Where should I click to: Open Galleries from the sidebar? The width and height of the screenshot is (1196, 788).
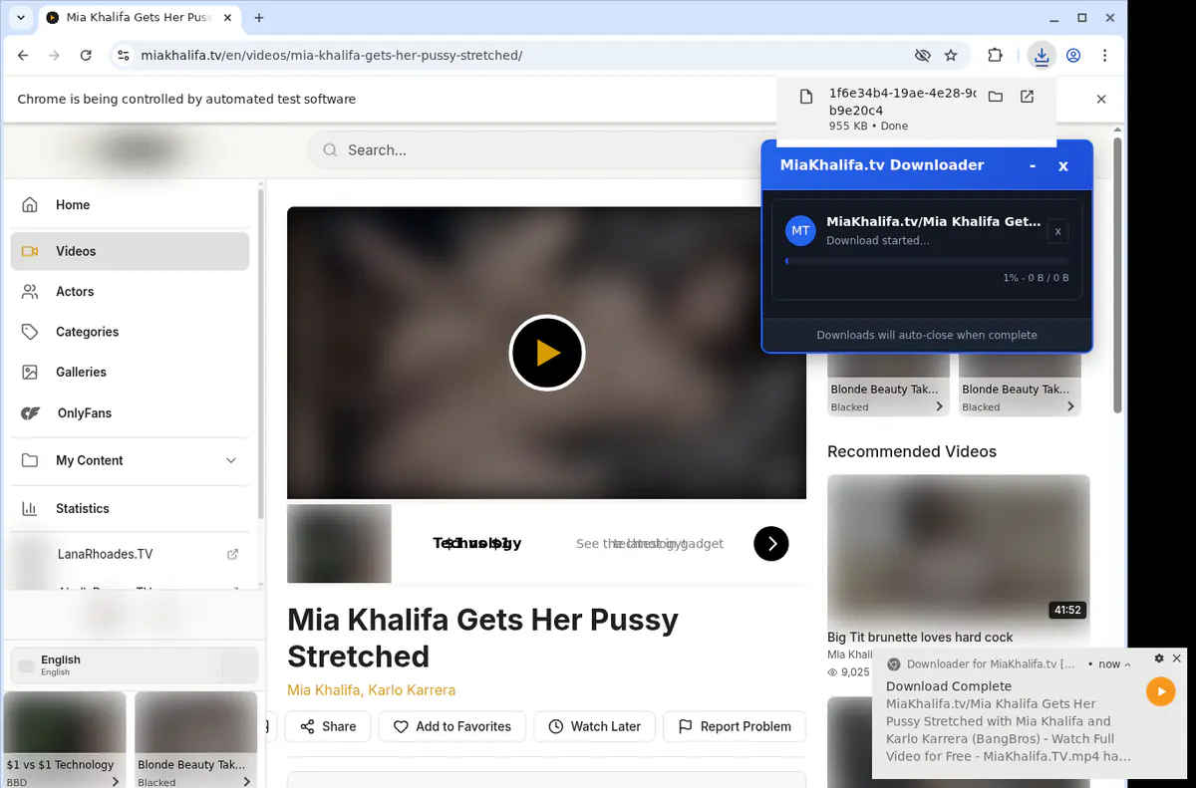130,372
